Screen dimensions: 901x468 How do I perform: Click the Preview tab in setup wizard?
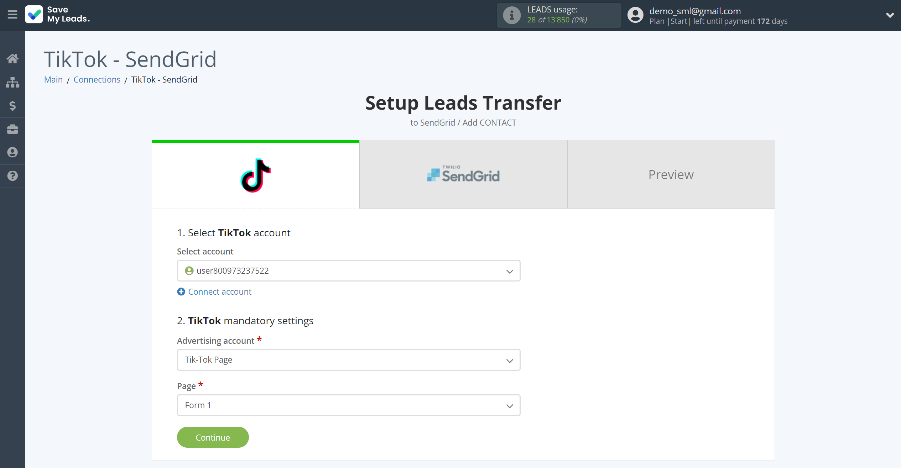click(671, 174)
